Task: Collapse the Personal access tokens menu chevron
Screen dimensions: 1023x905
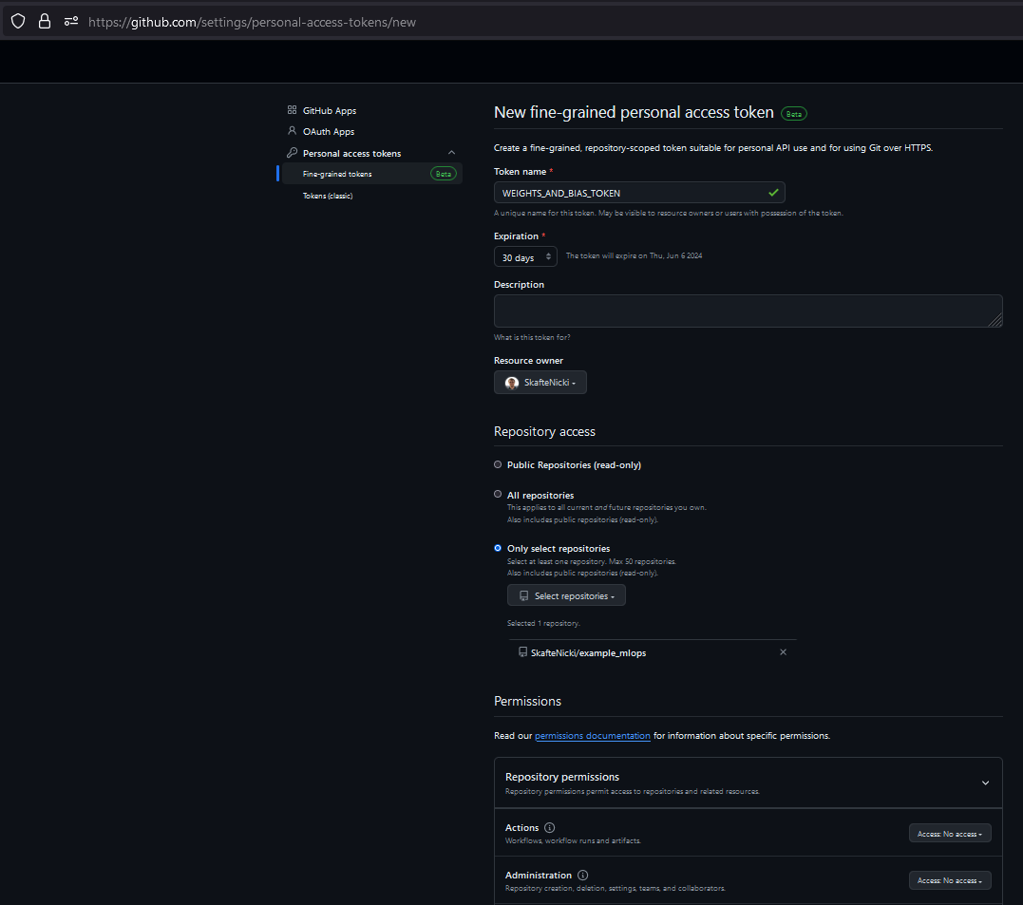Action: point(451,153)
